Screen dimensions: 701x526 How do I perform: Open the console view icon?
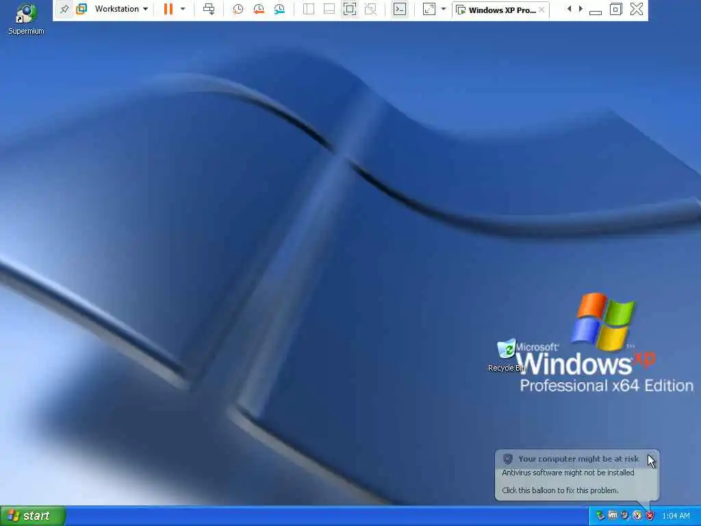coord(400,9)
